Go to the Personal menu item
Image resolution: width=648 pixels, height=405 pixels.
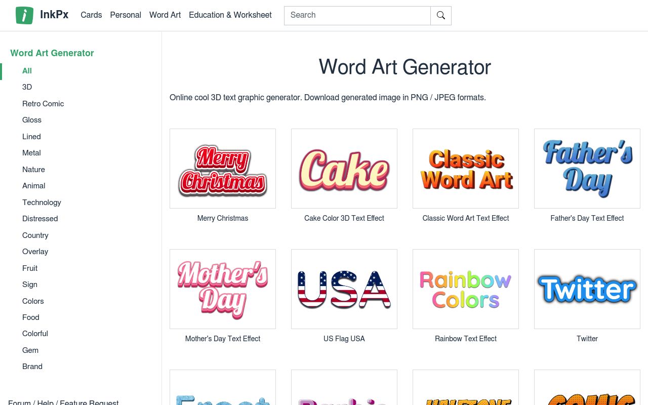126,15
